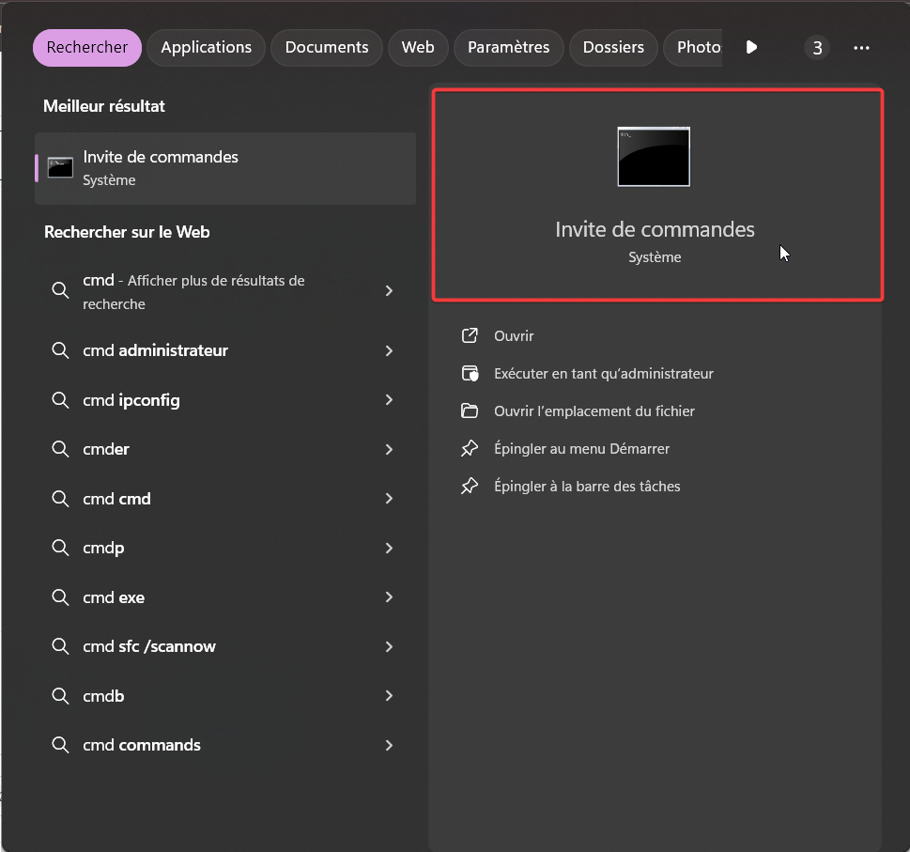This screenshot has height=852, width=910.
Task: Select the Dossiers filter tab
Action: click(613, 48)
